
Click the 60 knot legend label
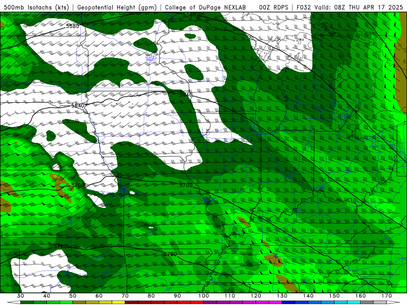pyautogui.click(x=99, y=296)
